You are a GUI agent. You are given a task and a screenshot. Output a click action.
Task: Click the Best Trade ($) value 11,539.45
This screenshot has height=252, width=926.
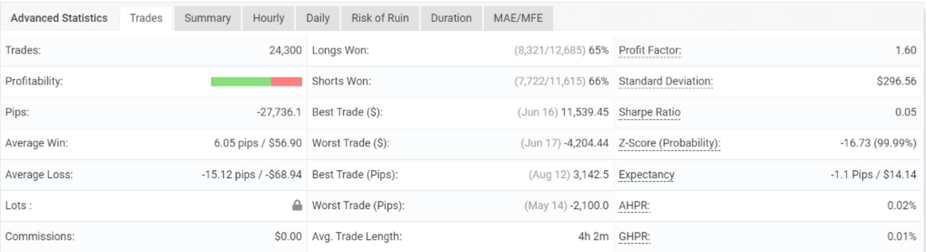coord(585,113)
